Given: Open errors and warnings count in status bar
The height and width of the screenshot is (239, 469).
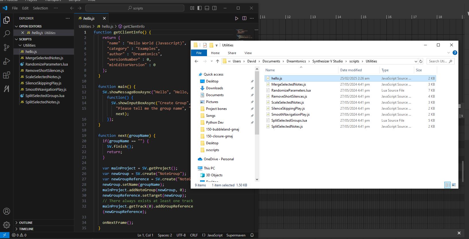Looking at the screenshot, I should click(x=19, y=235).
